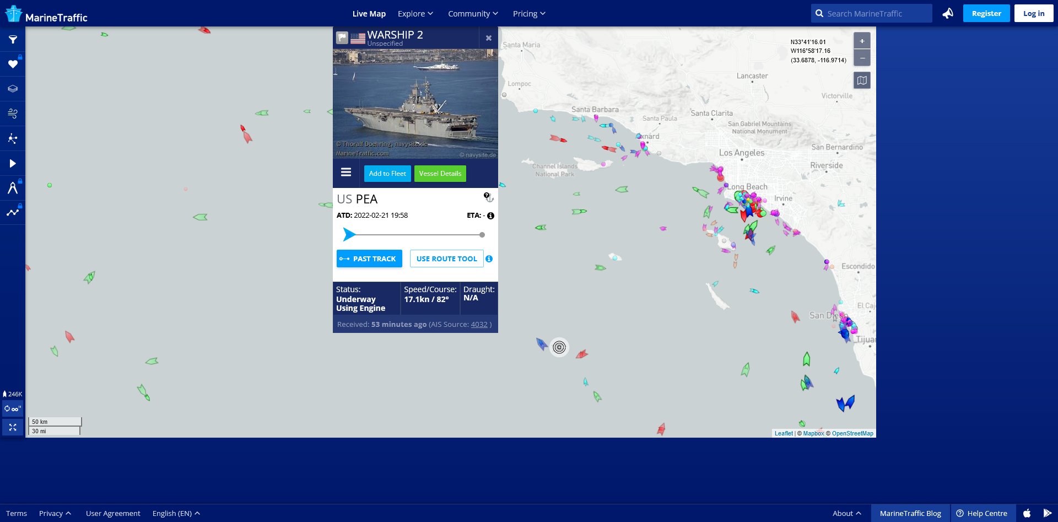Expand the Explore menu
Image resolution: width=1058 pixels, height=522 pixels.
415,14
